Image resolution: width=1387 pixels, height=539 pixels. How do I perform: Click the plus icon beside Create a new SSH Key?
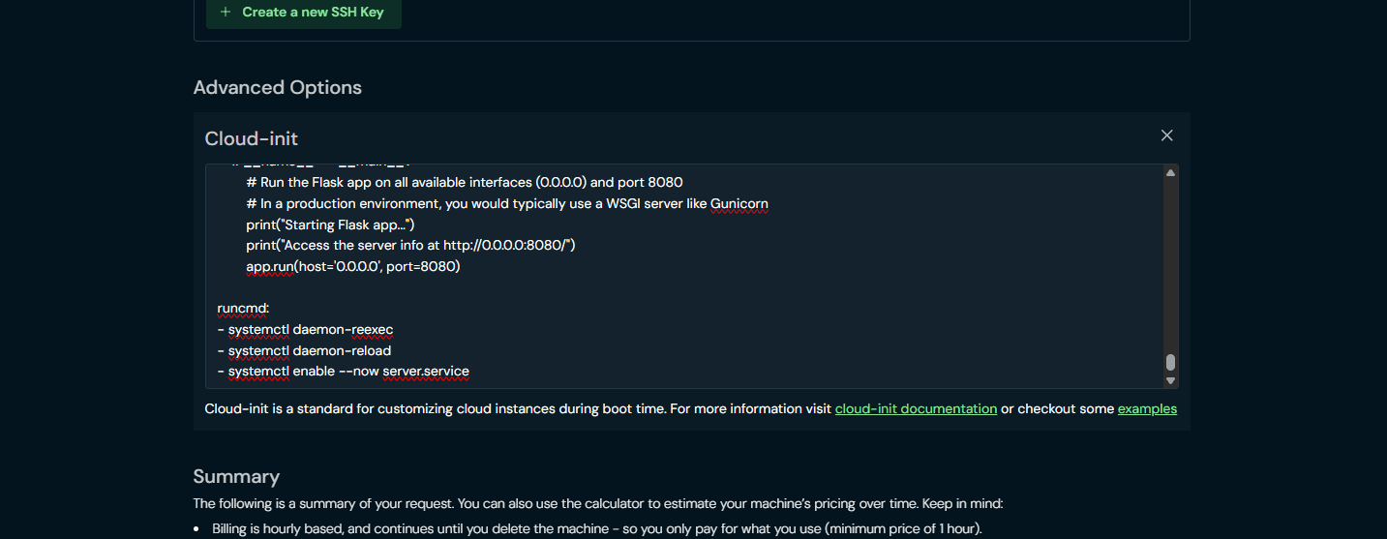coord(226,13)
